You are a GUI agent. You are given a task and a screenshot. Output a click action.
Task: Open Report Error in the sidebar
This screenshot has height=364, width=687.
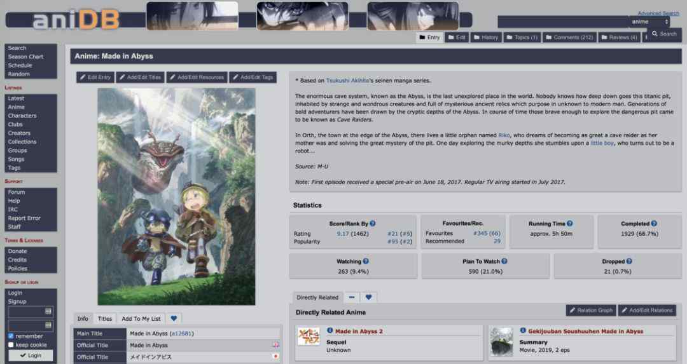tap(24, 219)
